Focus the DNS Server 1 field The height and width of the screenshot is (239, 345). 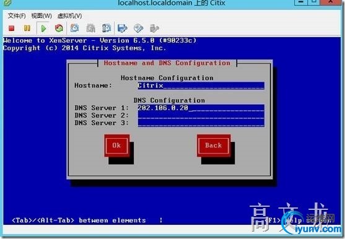click(201, 108)
